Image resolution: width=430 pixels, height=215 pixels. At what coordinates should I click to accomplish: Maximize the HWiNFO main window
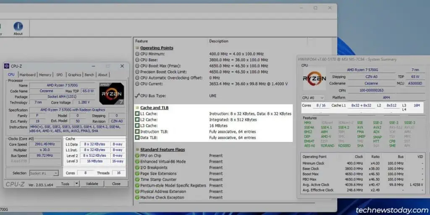[315, 8]
